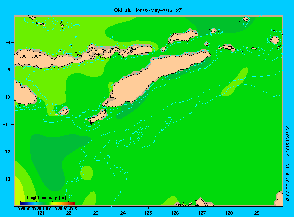Click the yellow-green anomaly patch in the map's lower-left corner
The width and height of the screenshot is (294, 217).
(19, 192)
